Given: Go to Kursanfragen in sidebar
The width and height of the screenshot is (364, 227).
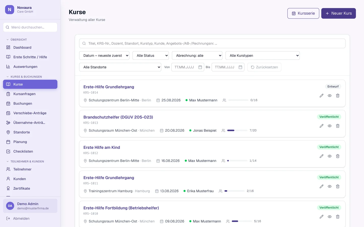Looking at the screenshot, I should pos(30,94).
